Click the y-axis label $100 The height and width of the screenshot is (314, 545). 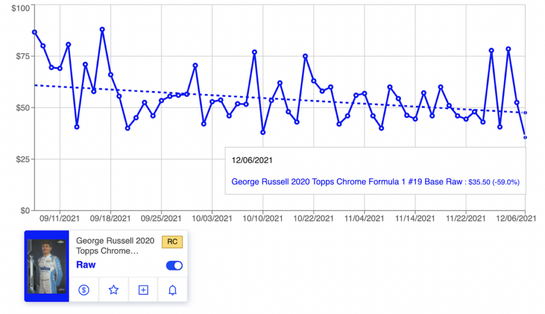pos(21,9)
